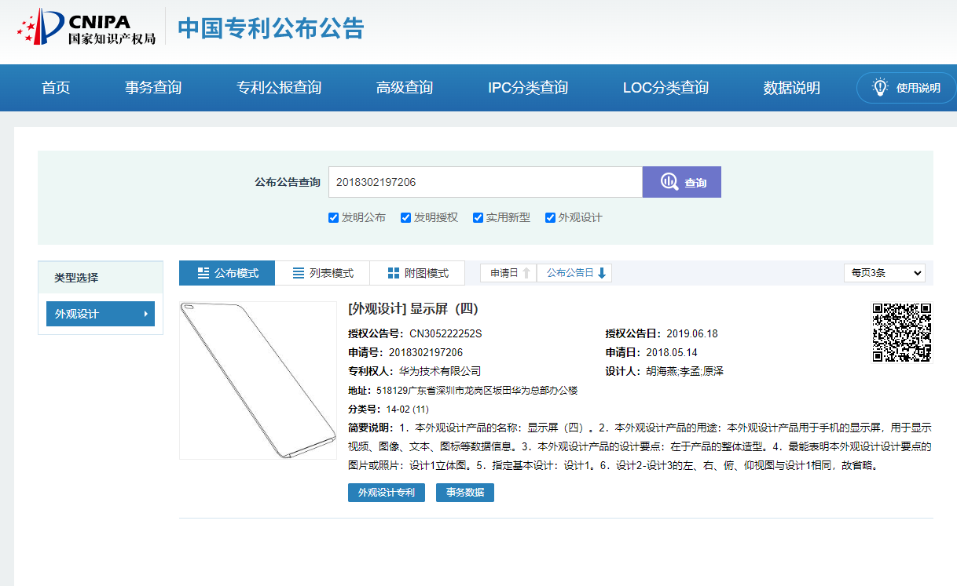Open the 每页3条 page size dropdown
The width and height of the screenshot is (957, 586).
pos(884,273)
